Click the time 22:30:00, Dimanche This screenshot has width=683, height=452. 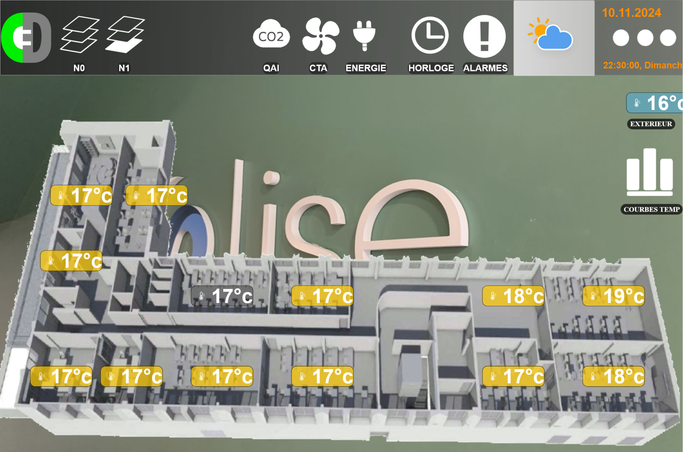(x=642, y=65)
